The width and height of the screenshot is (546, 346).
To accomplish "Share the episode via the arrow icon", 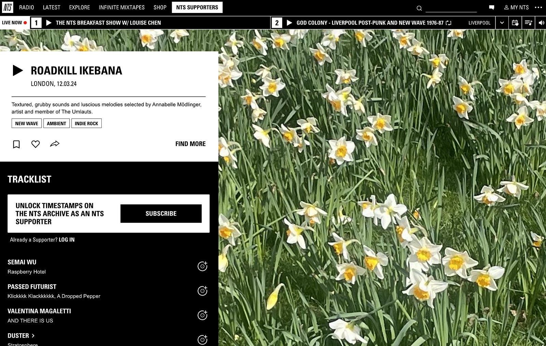I will click(x=55, y=144).
